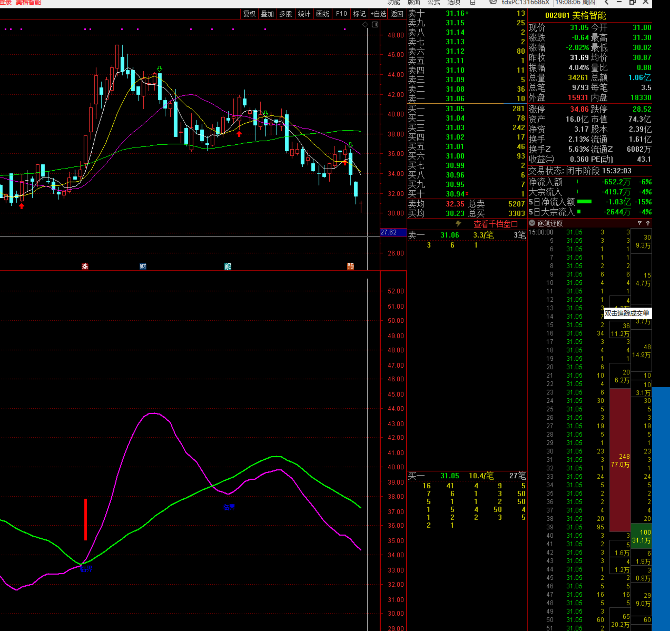Click the 财 event marker on chart
The height and width of the screenshot is (631, 670).
pyautogui.click(x=143, y=266)
